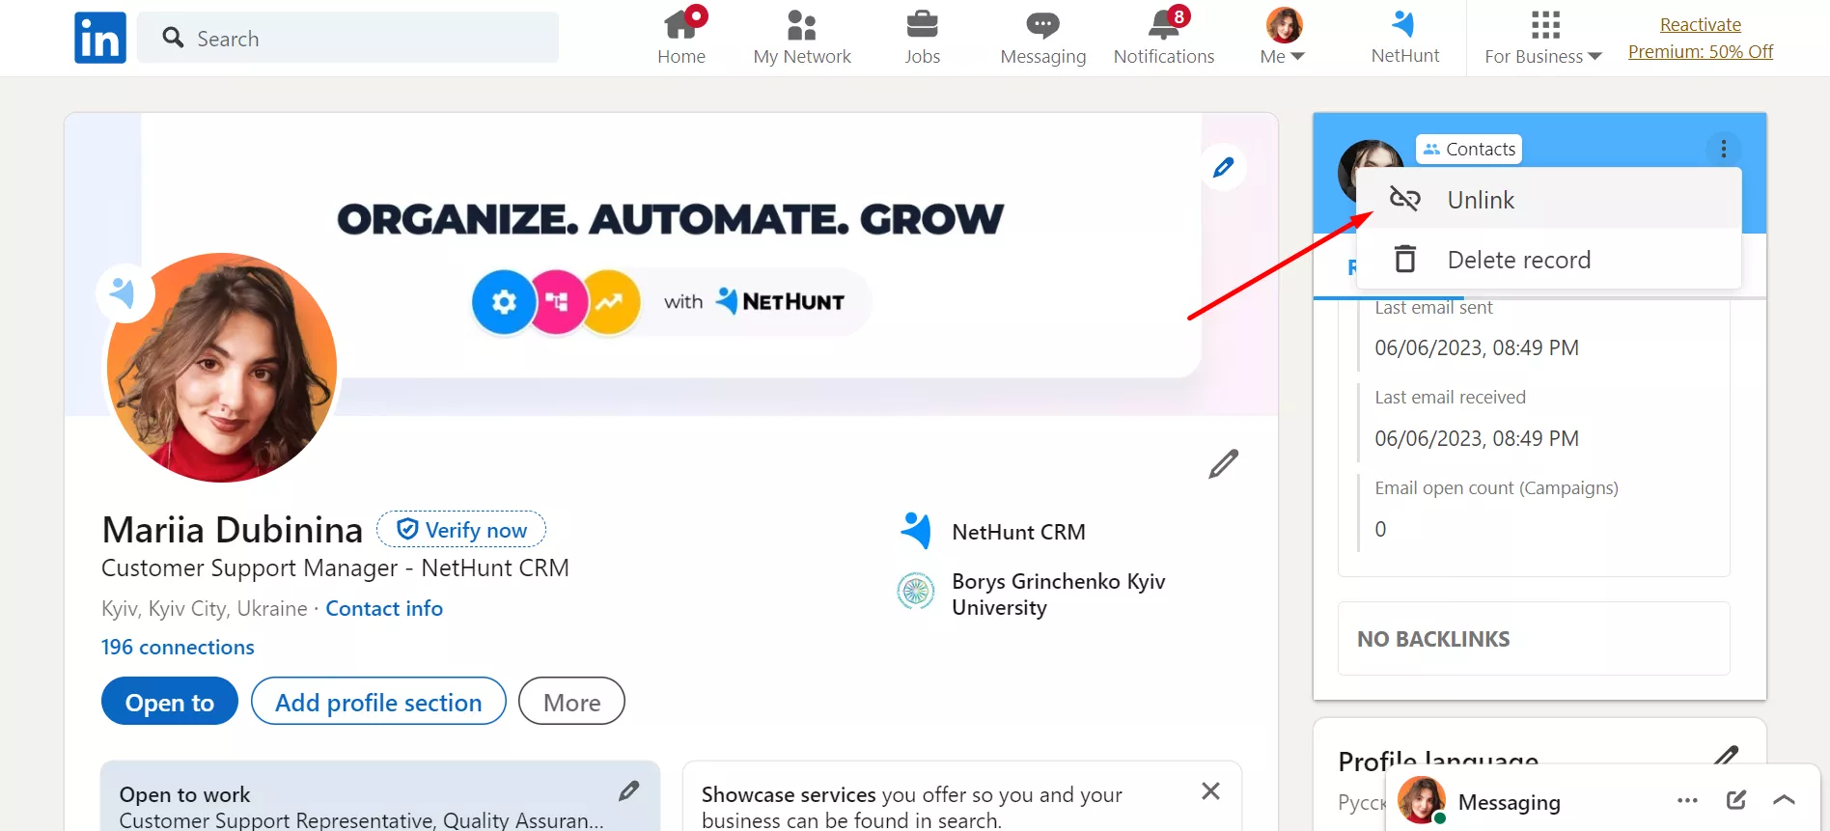This screenshot has height=831, width=1830.
Task: Click the NetHunt badge on profile photo
Action: [x=124, y=292]
